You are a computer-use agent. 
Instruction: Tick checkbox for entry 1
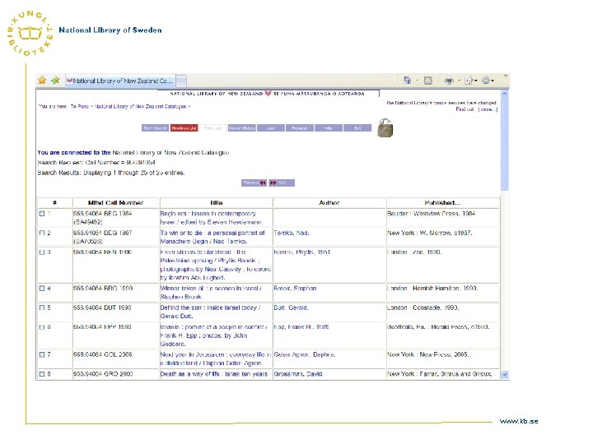(x=42, y=214)
